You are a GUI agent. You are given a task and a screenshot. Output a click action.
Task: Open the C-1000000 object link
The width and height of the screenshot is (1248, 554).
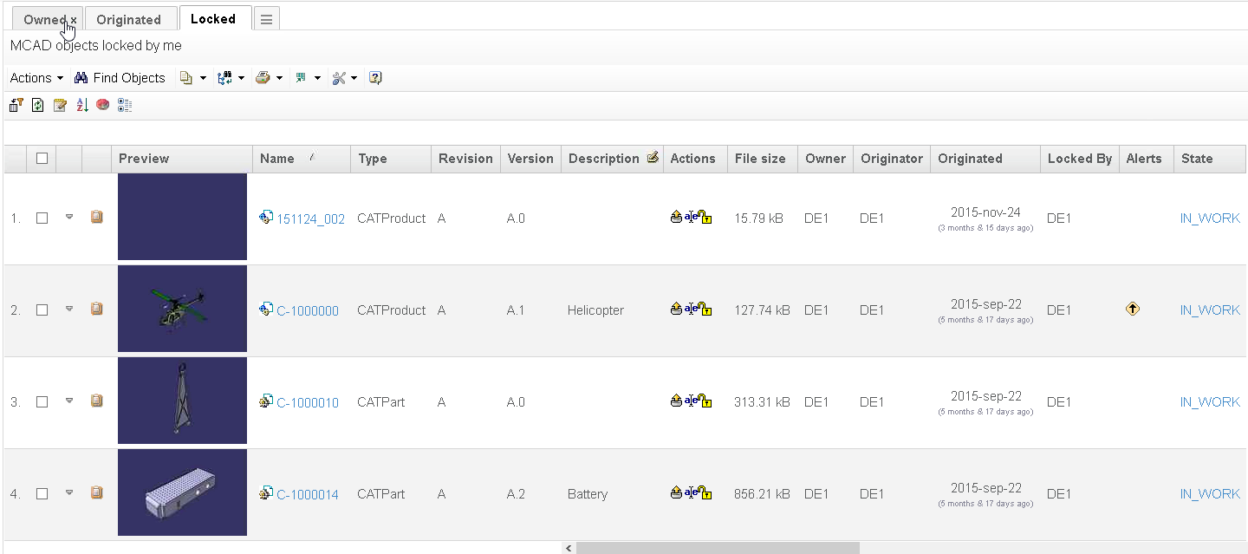307,310
